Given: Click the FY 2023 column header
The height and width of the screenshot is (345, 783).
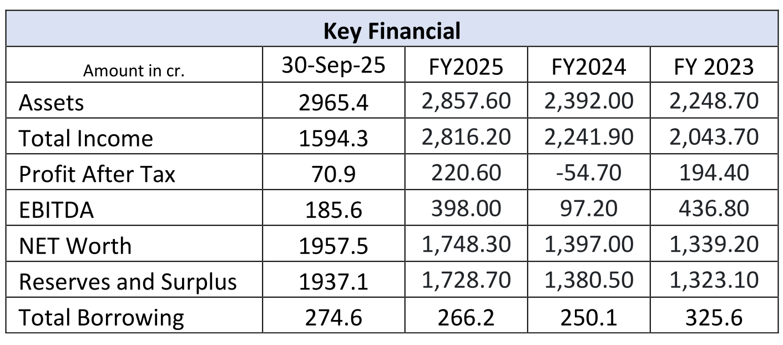Looking at the screenshot, I should coord(714,67).
